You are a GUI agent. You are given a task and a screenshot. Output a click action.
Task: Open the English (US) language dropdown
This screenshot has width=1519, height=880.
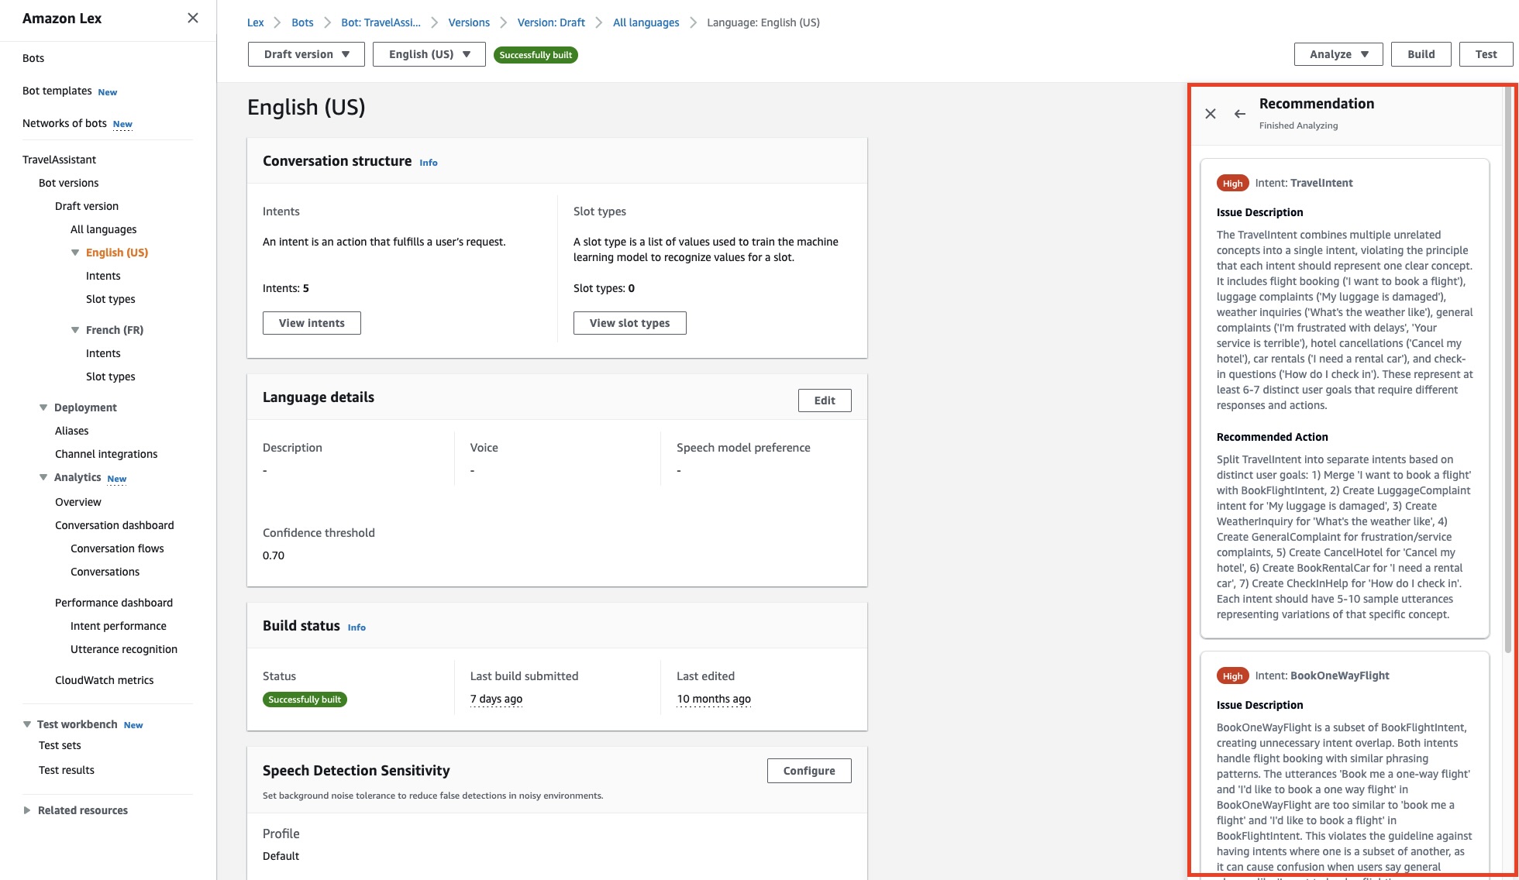pyautogui.click(x=429, y=54)
